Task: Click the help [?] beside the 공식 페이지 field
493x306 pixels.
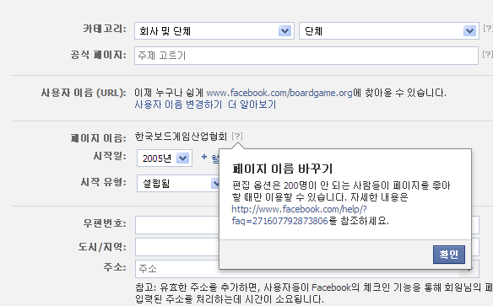Action: coord(488,54)
